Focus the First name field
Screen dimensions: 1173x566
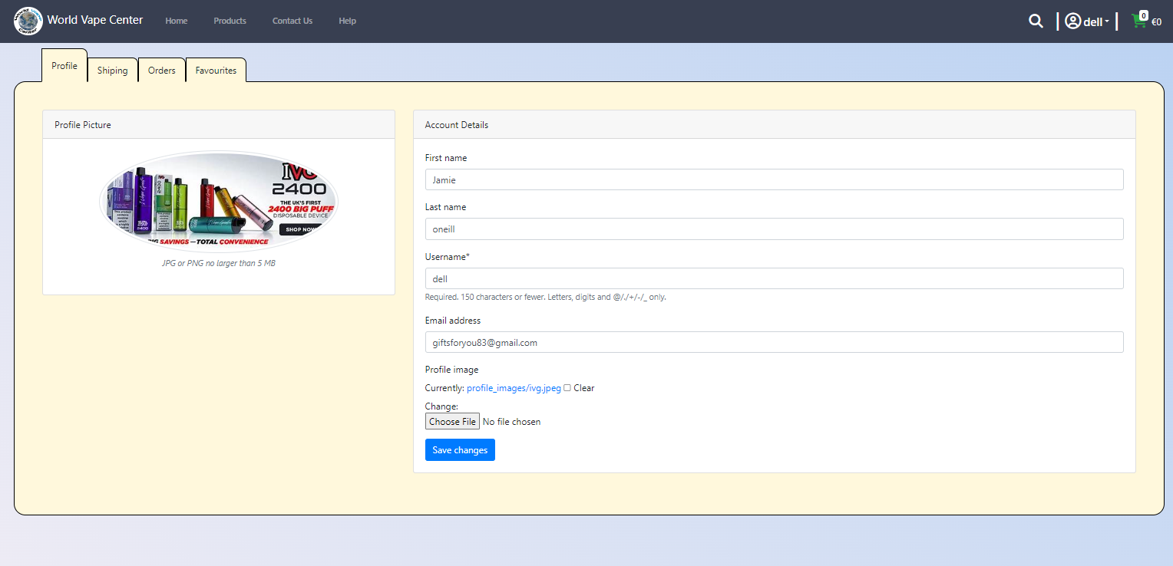point(775,179)
